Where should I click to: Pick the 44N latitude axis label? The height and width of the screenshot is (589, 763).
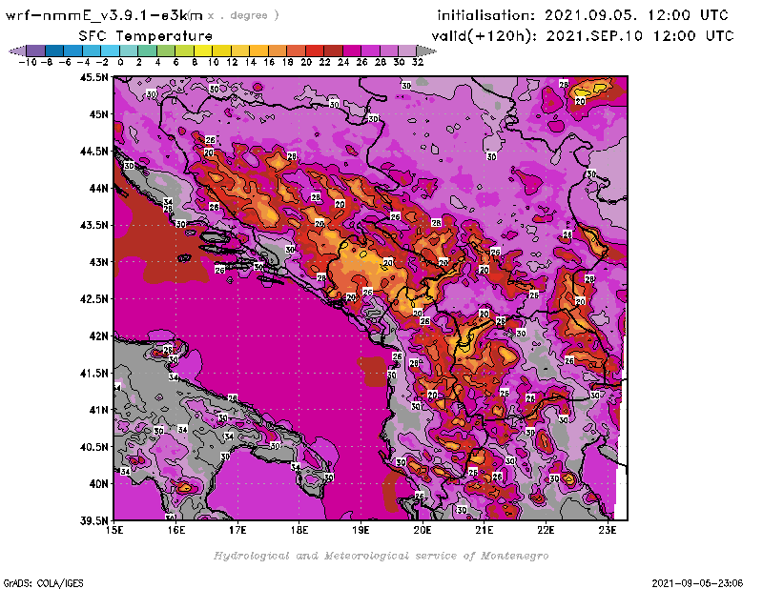pos(98,188)
